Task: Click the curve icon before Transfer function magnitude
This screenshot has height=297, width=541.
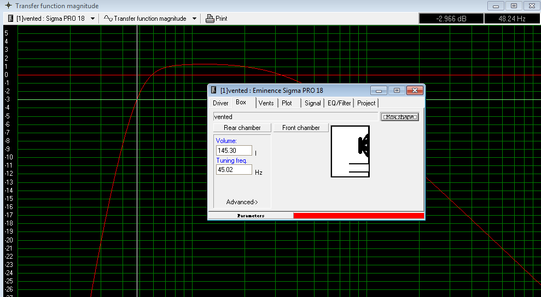Action: coord(108,18)
